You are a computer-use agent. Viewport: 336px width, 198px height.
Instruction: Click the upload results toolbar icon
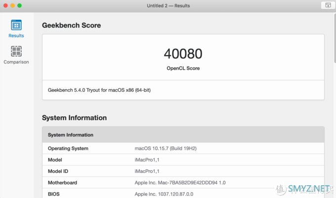(328, 5)
